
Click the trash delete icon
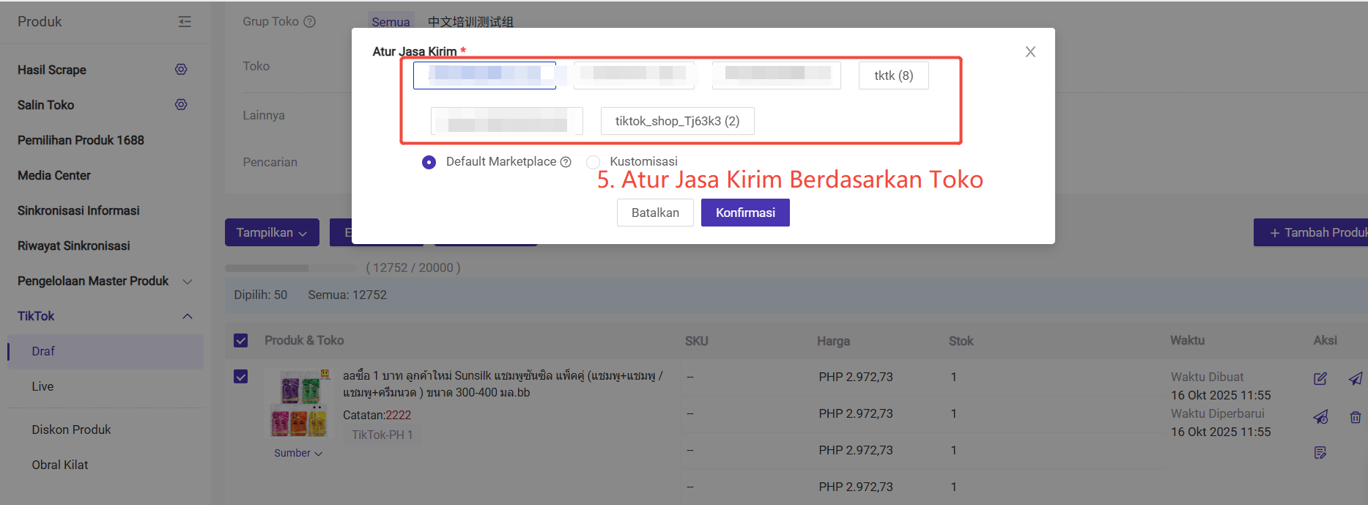pos(1355,417)
